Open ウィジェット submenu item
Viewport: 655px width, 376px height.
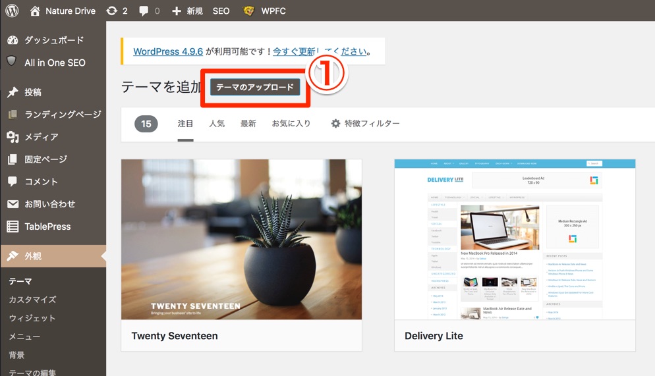pos(32,318)
